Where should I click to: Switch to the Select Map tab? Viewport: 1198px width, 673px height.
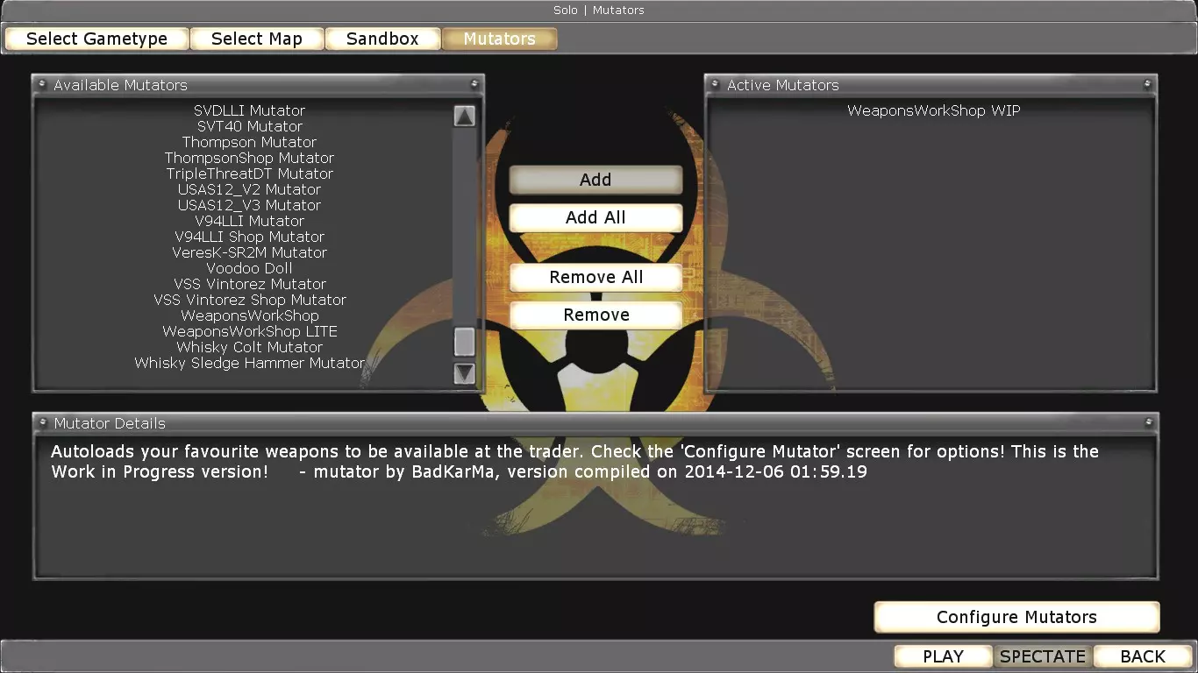point(257,39)
